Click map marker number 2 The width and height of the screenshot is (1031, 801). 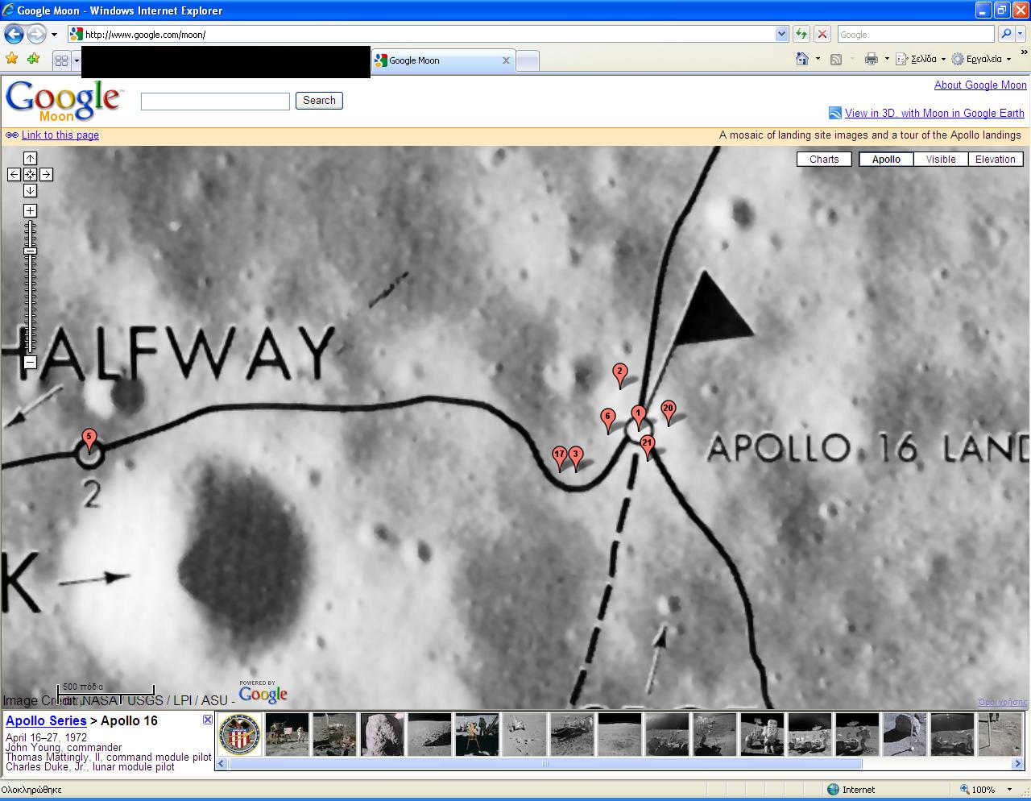tap(619, 375)
